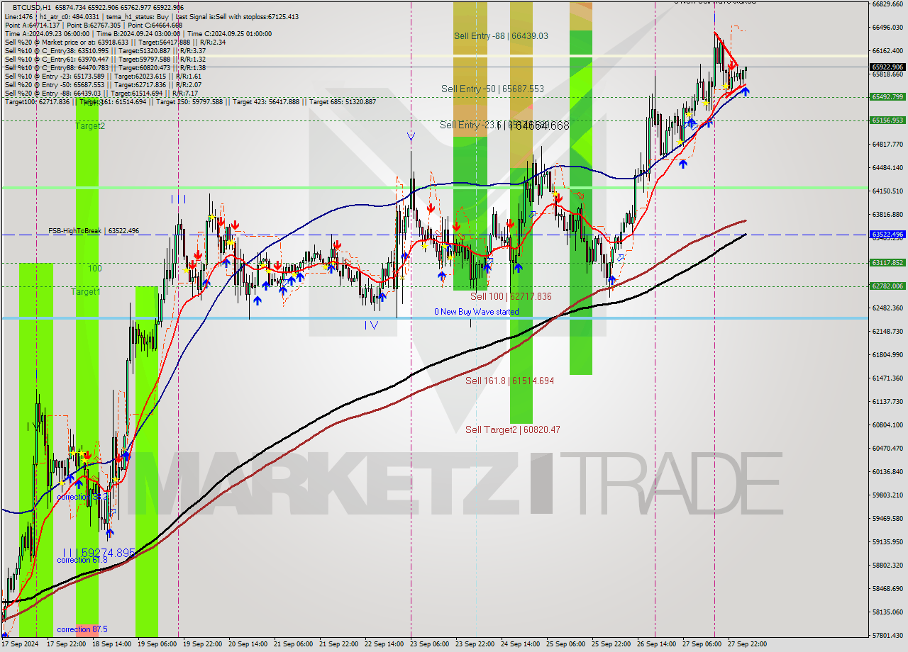Click the '18 Sep 14:00' time label

[x=111, y=644]
